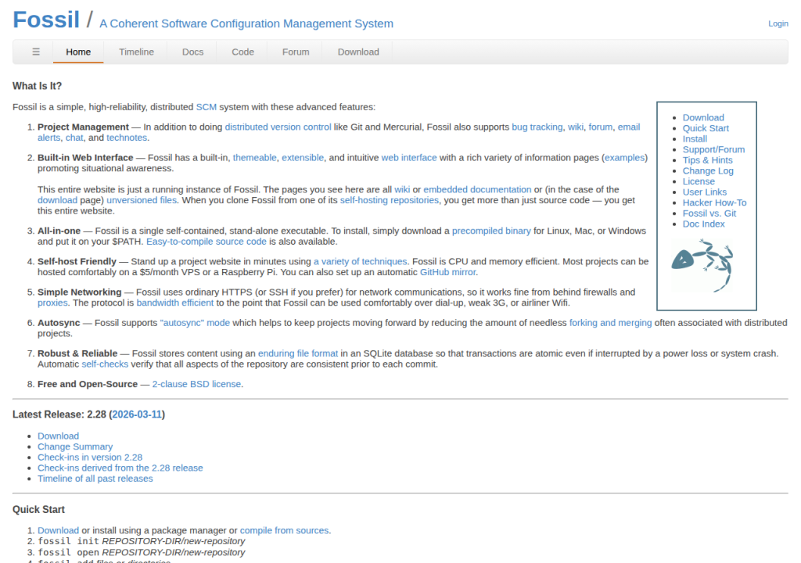Open the Change Log sidebar link
Screen dimensions: 801x563
708,170
